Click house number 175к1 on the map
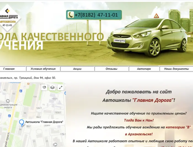The height and width of the screenshot is (147, 193). click(63, 134)
